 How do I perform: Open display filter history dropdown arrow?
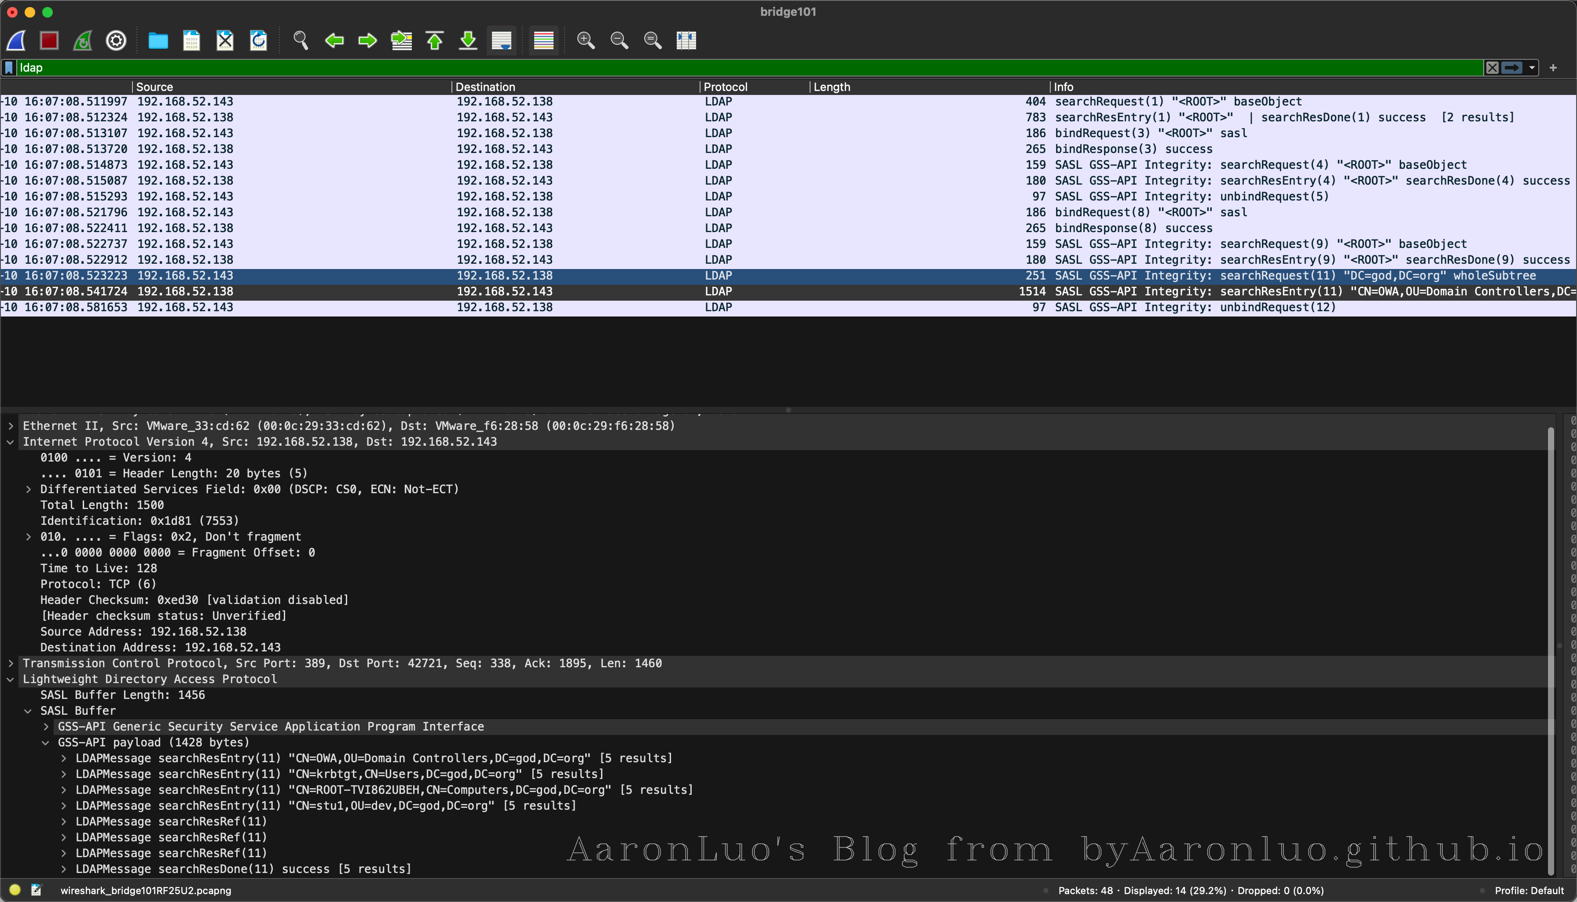click(1532, 68)
